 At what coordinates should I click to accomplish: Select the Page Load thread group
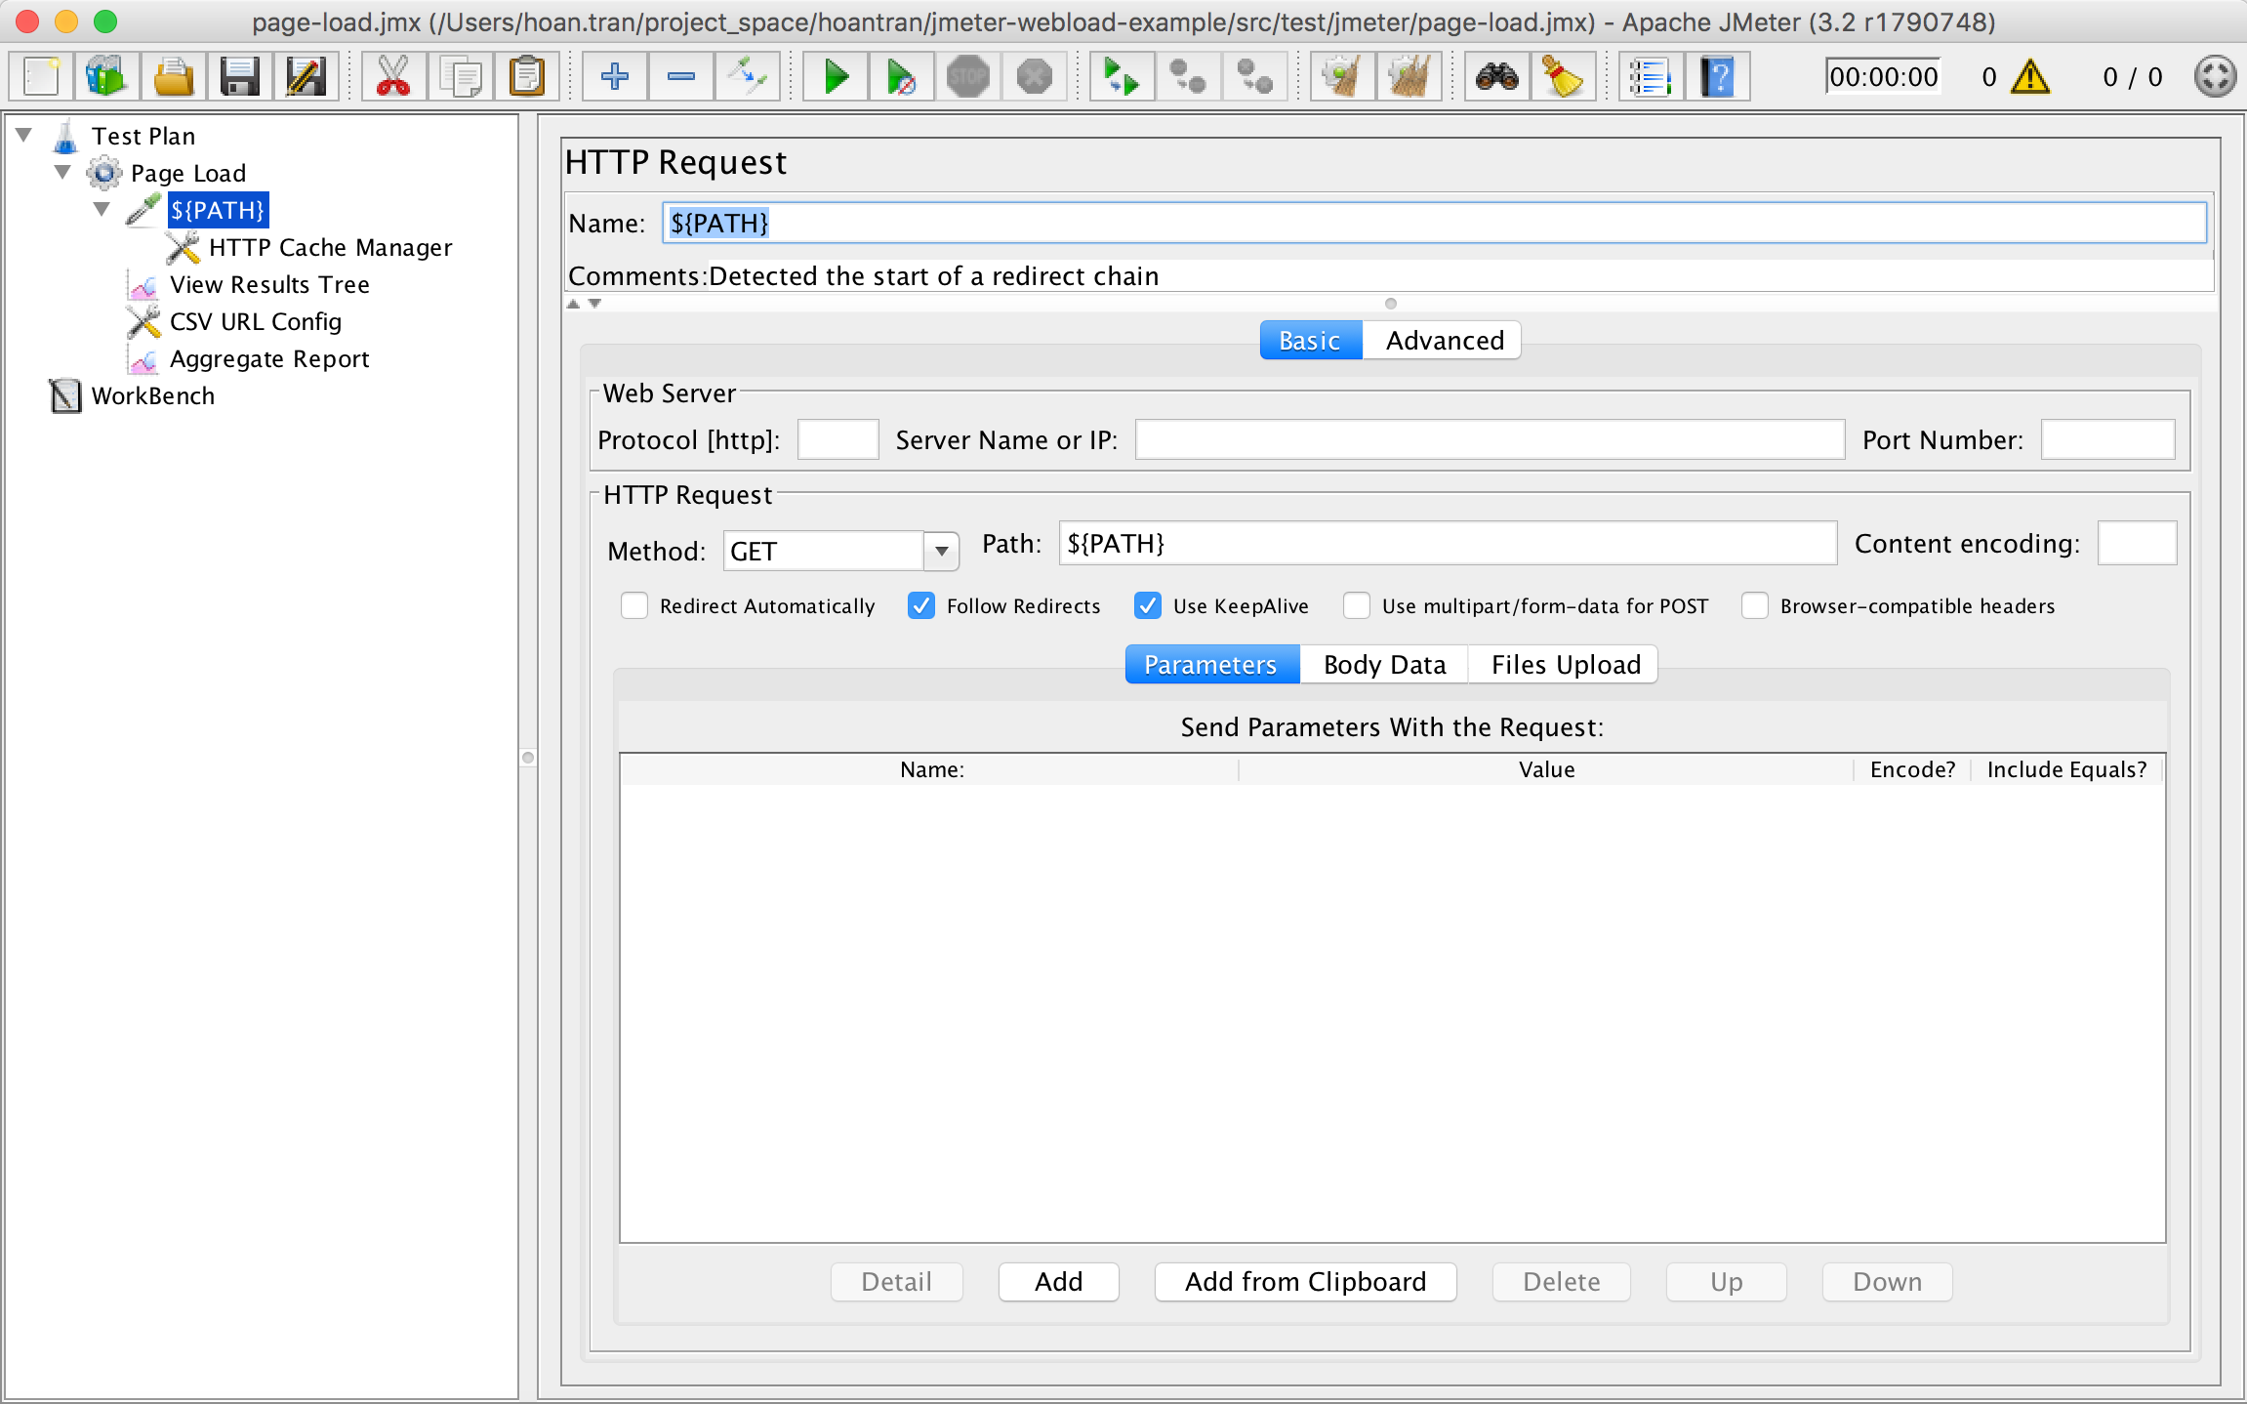(x=188, y=174)
